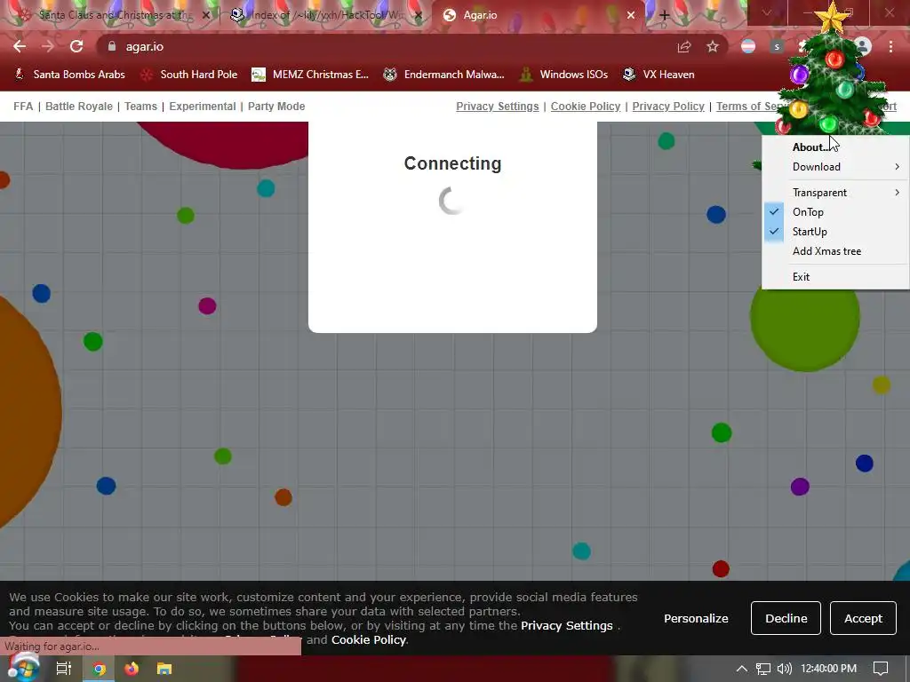Open Privacy Settings link in cookie banner

pyautogui.click(x=566, y=626)
